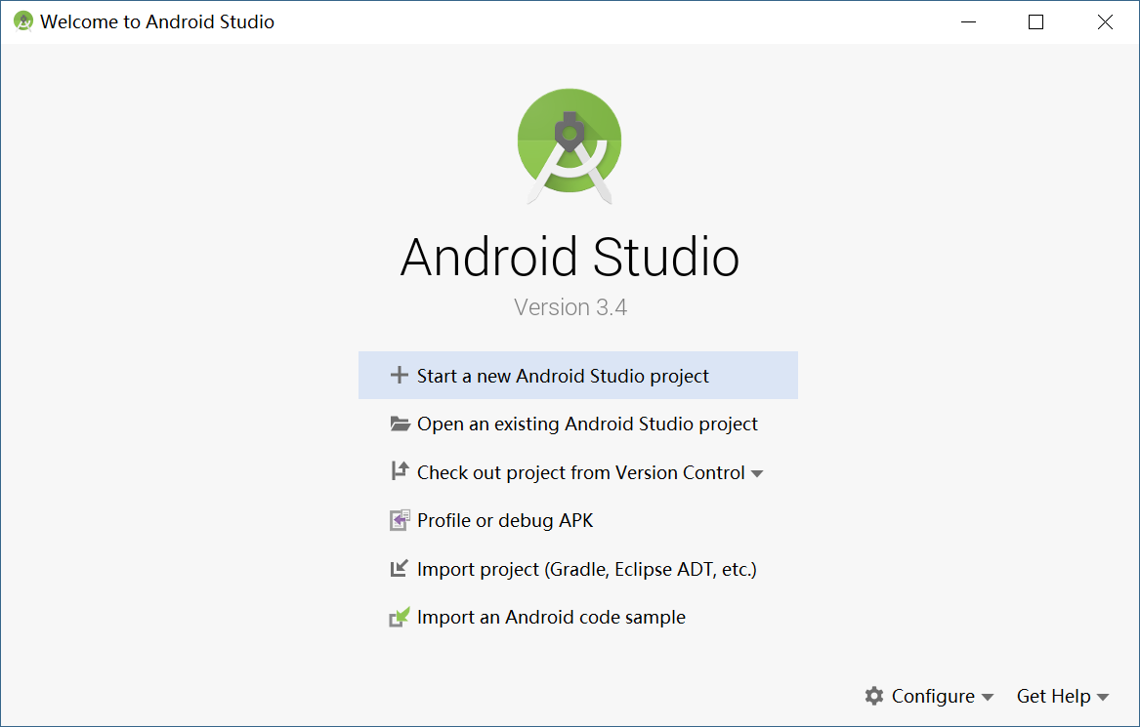The height and width of the screenshot is (727, 1140).
Task: Click the large Android Studio logo
Action: tap(570, 146)
